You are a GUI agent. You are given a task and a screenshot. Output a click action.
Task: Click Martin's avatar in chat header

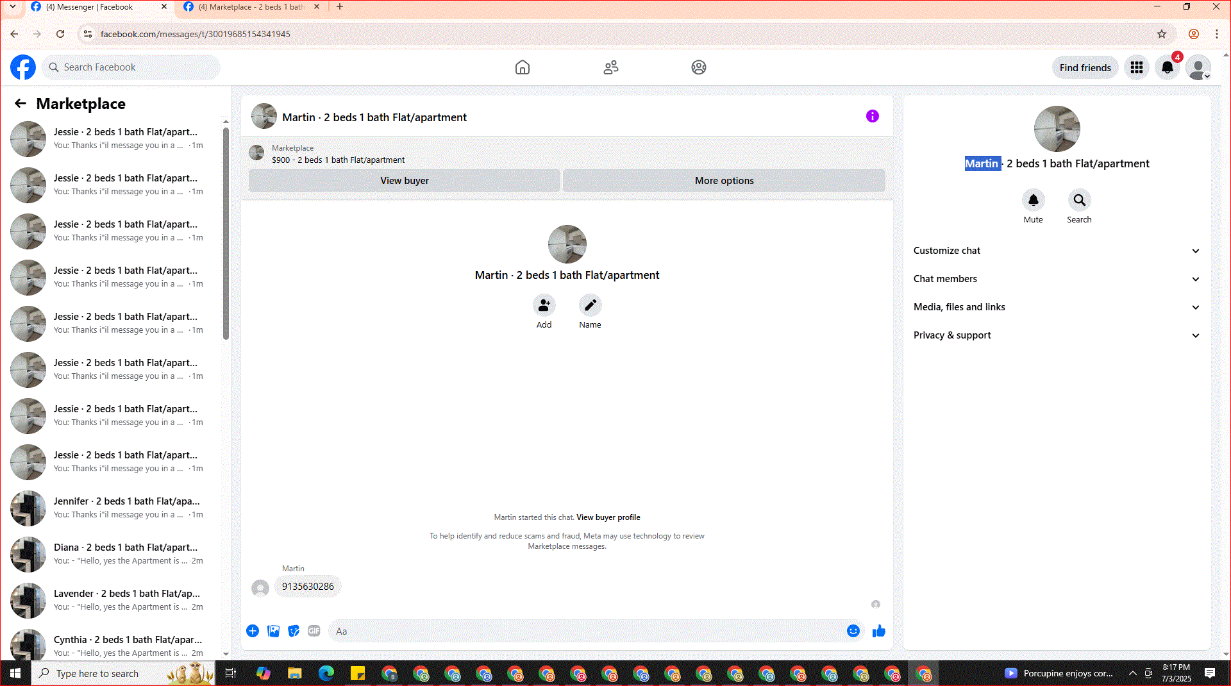[x=264, y=116]
